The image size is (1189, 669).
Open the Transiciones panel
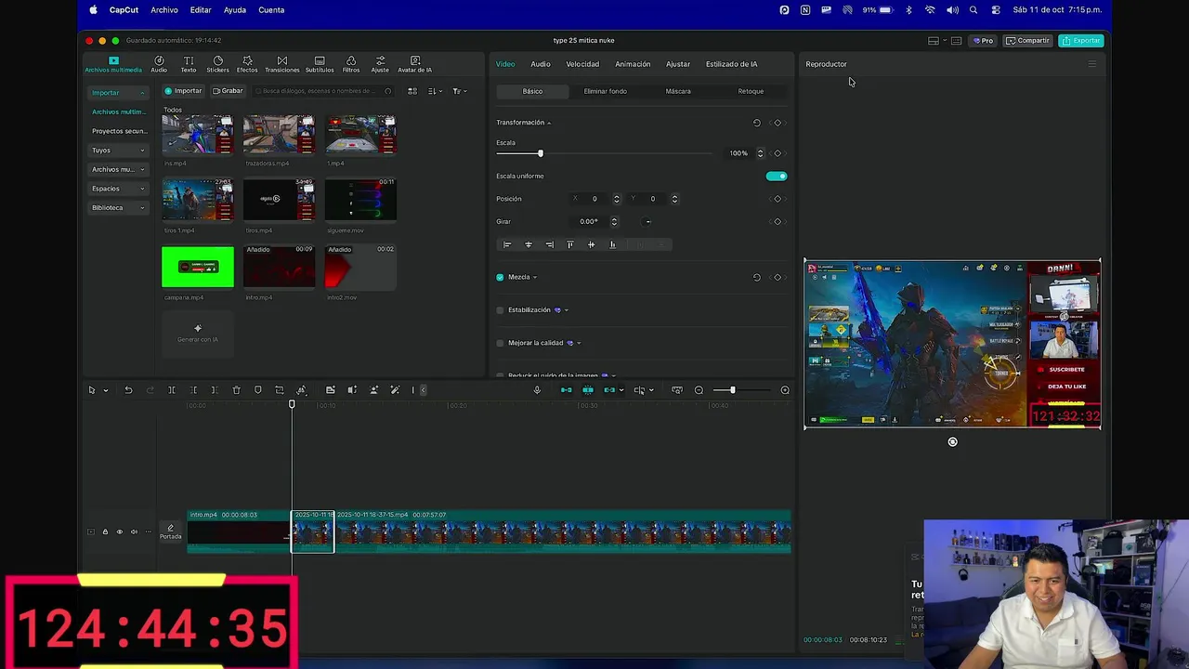click(x=282, y=64)
